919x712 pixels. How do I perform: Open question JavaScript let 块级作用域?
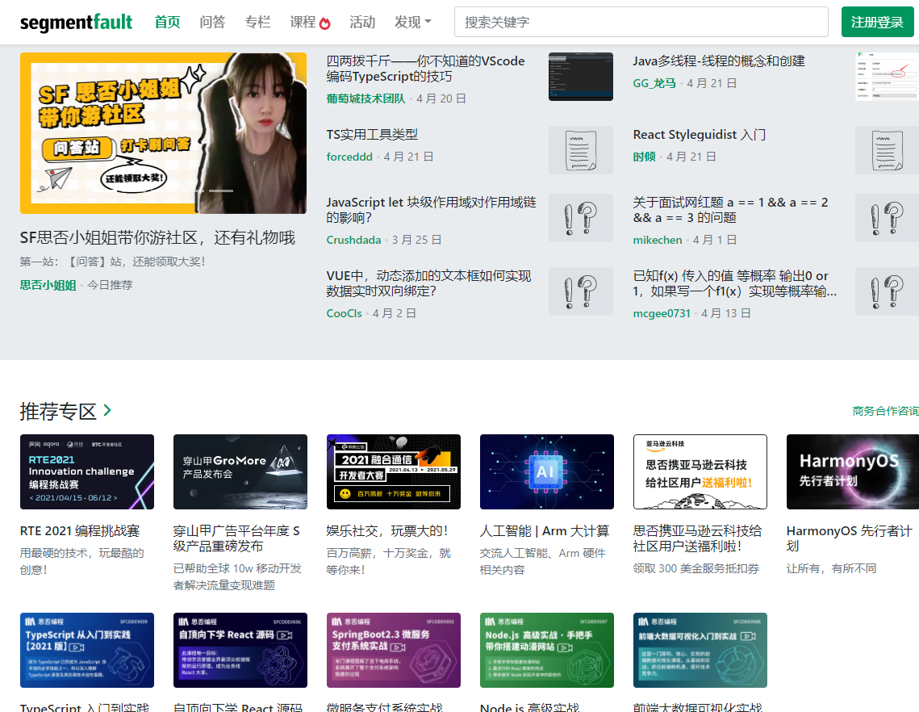(x=432, y=210)
